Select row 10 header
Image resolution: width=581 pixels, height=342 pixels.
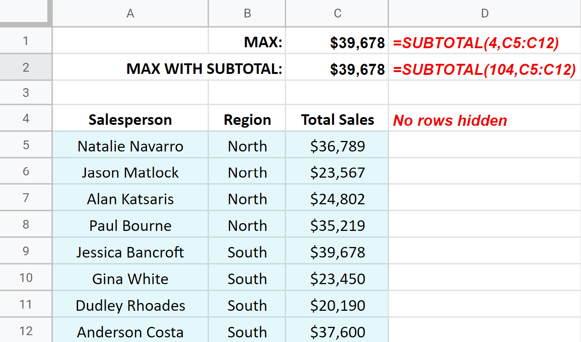26,278
